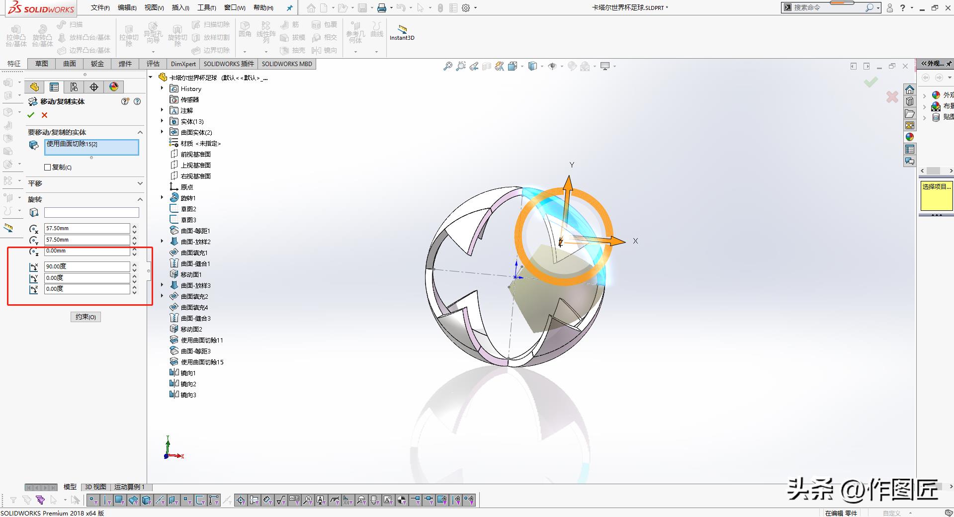This screenshot has width=954, height=517.
Task: Expand the 平移 translation section
Action: [140, 183]
